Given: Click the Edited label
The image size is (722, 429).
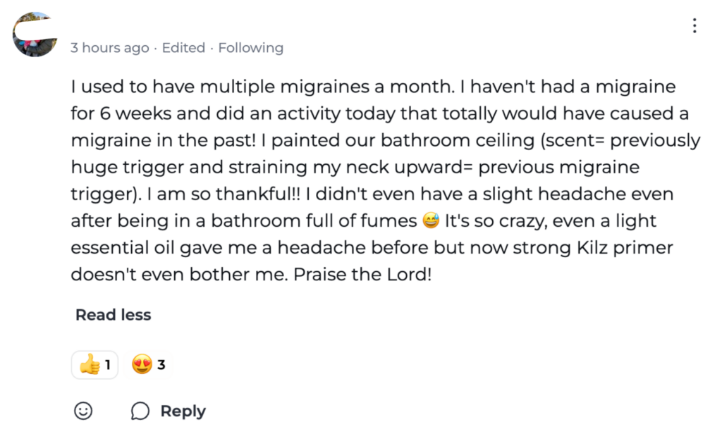Looking at the screenshot, I should coord(183,48).
